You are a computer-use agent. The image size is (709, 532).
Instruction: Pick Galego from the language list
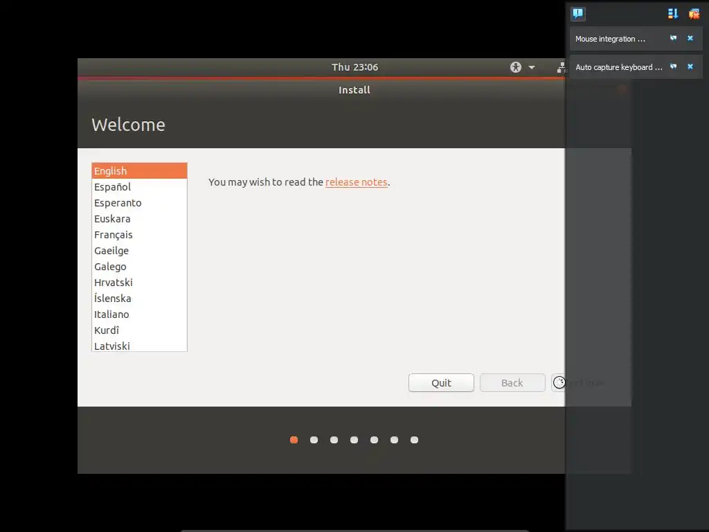tap(139, 267)
